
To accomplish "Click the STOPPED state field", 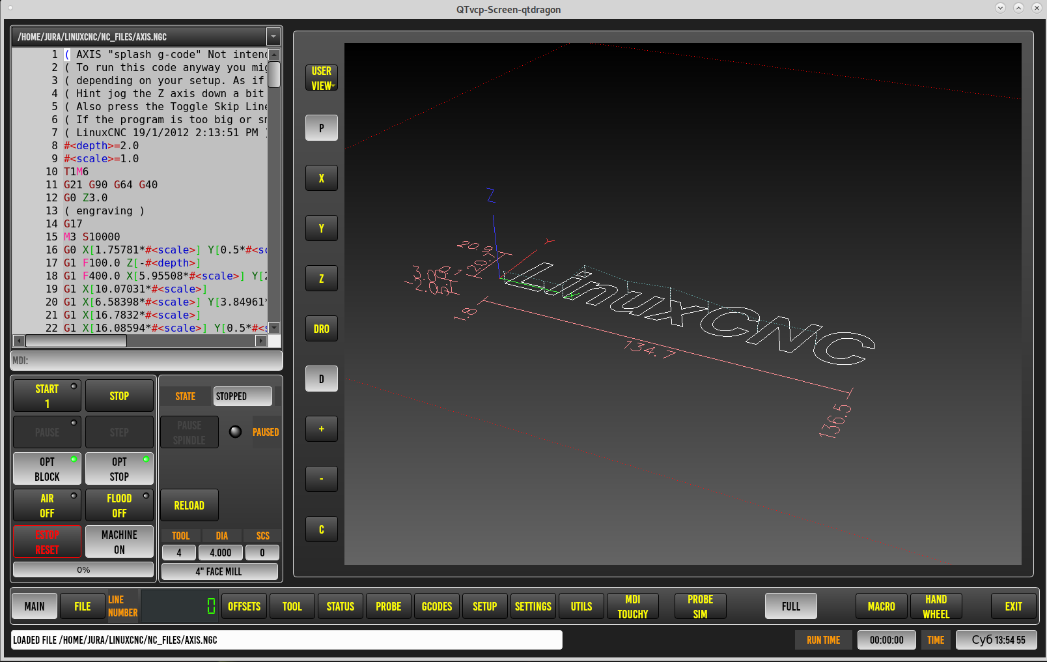I will [243, 396].
